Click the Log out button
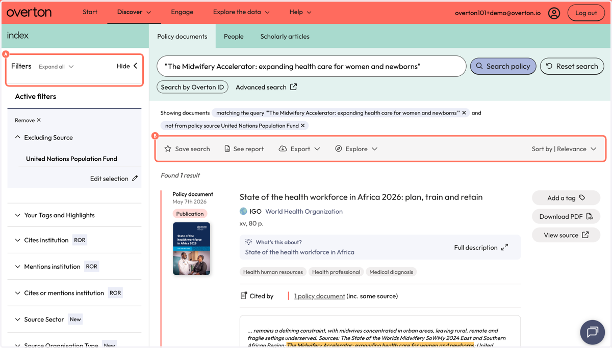The image size is (612, 348). click(x=586, y=13)
